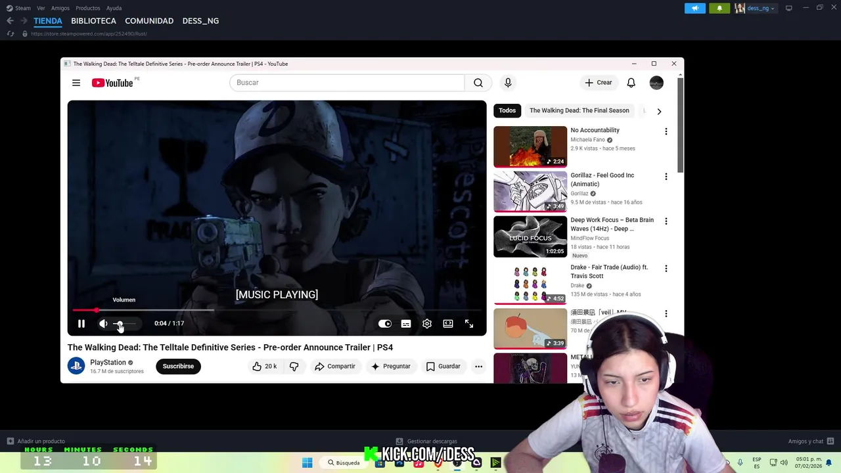Image resolution: width=841 pixels, height=473 pixels.
Task: Enter fullscreen in the video player
Action: 469,324
